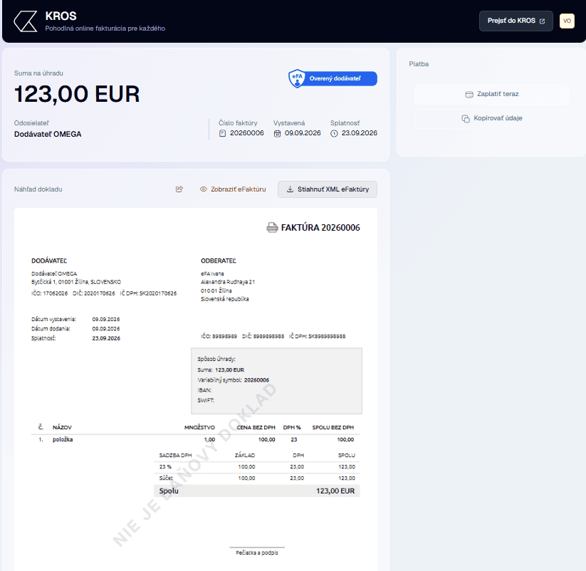Image resolution: width=586 pixels, height=571 pixels.
Task: Open the VO user avatar
Action: (567, 21)
